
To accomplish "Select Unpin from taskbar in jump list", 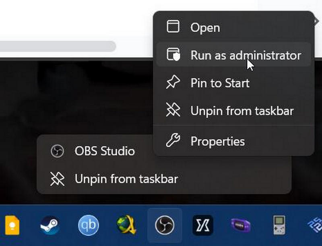I will coord(164,179).
